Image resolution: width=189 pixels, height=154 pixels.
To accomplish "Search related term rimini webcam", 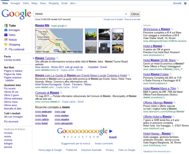I will (43, 112).
